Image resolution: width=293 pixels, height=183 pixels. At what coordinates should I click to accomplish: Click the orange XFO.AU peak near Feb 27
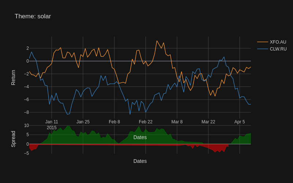click(x=157, y=41)
